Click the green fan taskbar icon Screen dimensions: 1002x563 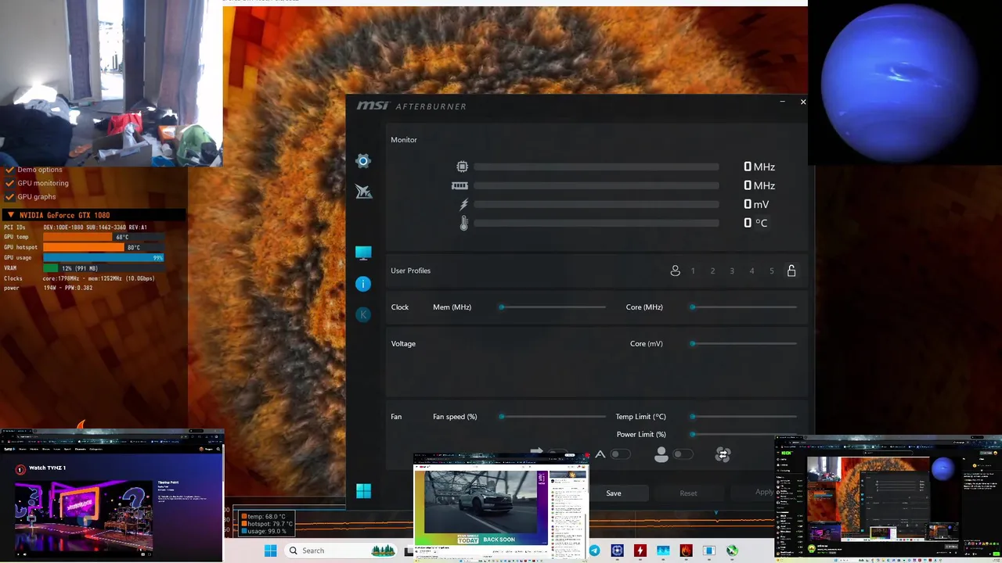coord(733,550)
